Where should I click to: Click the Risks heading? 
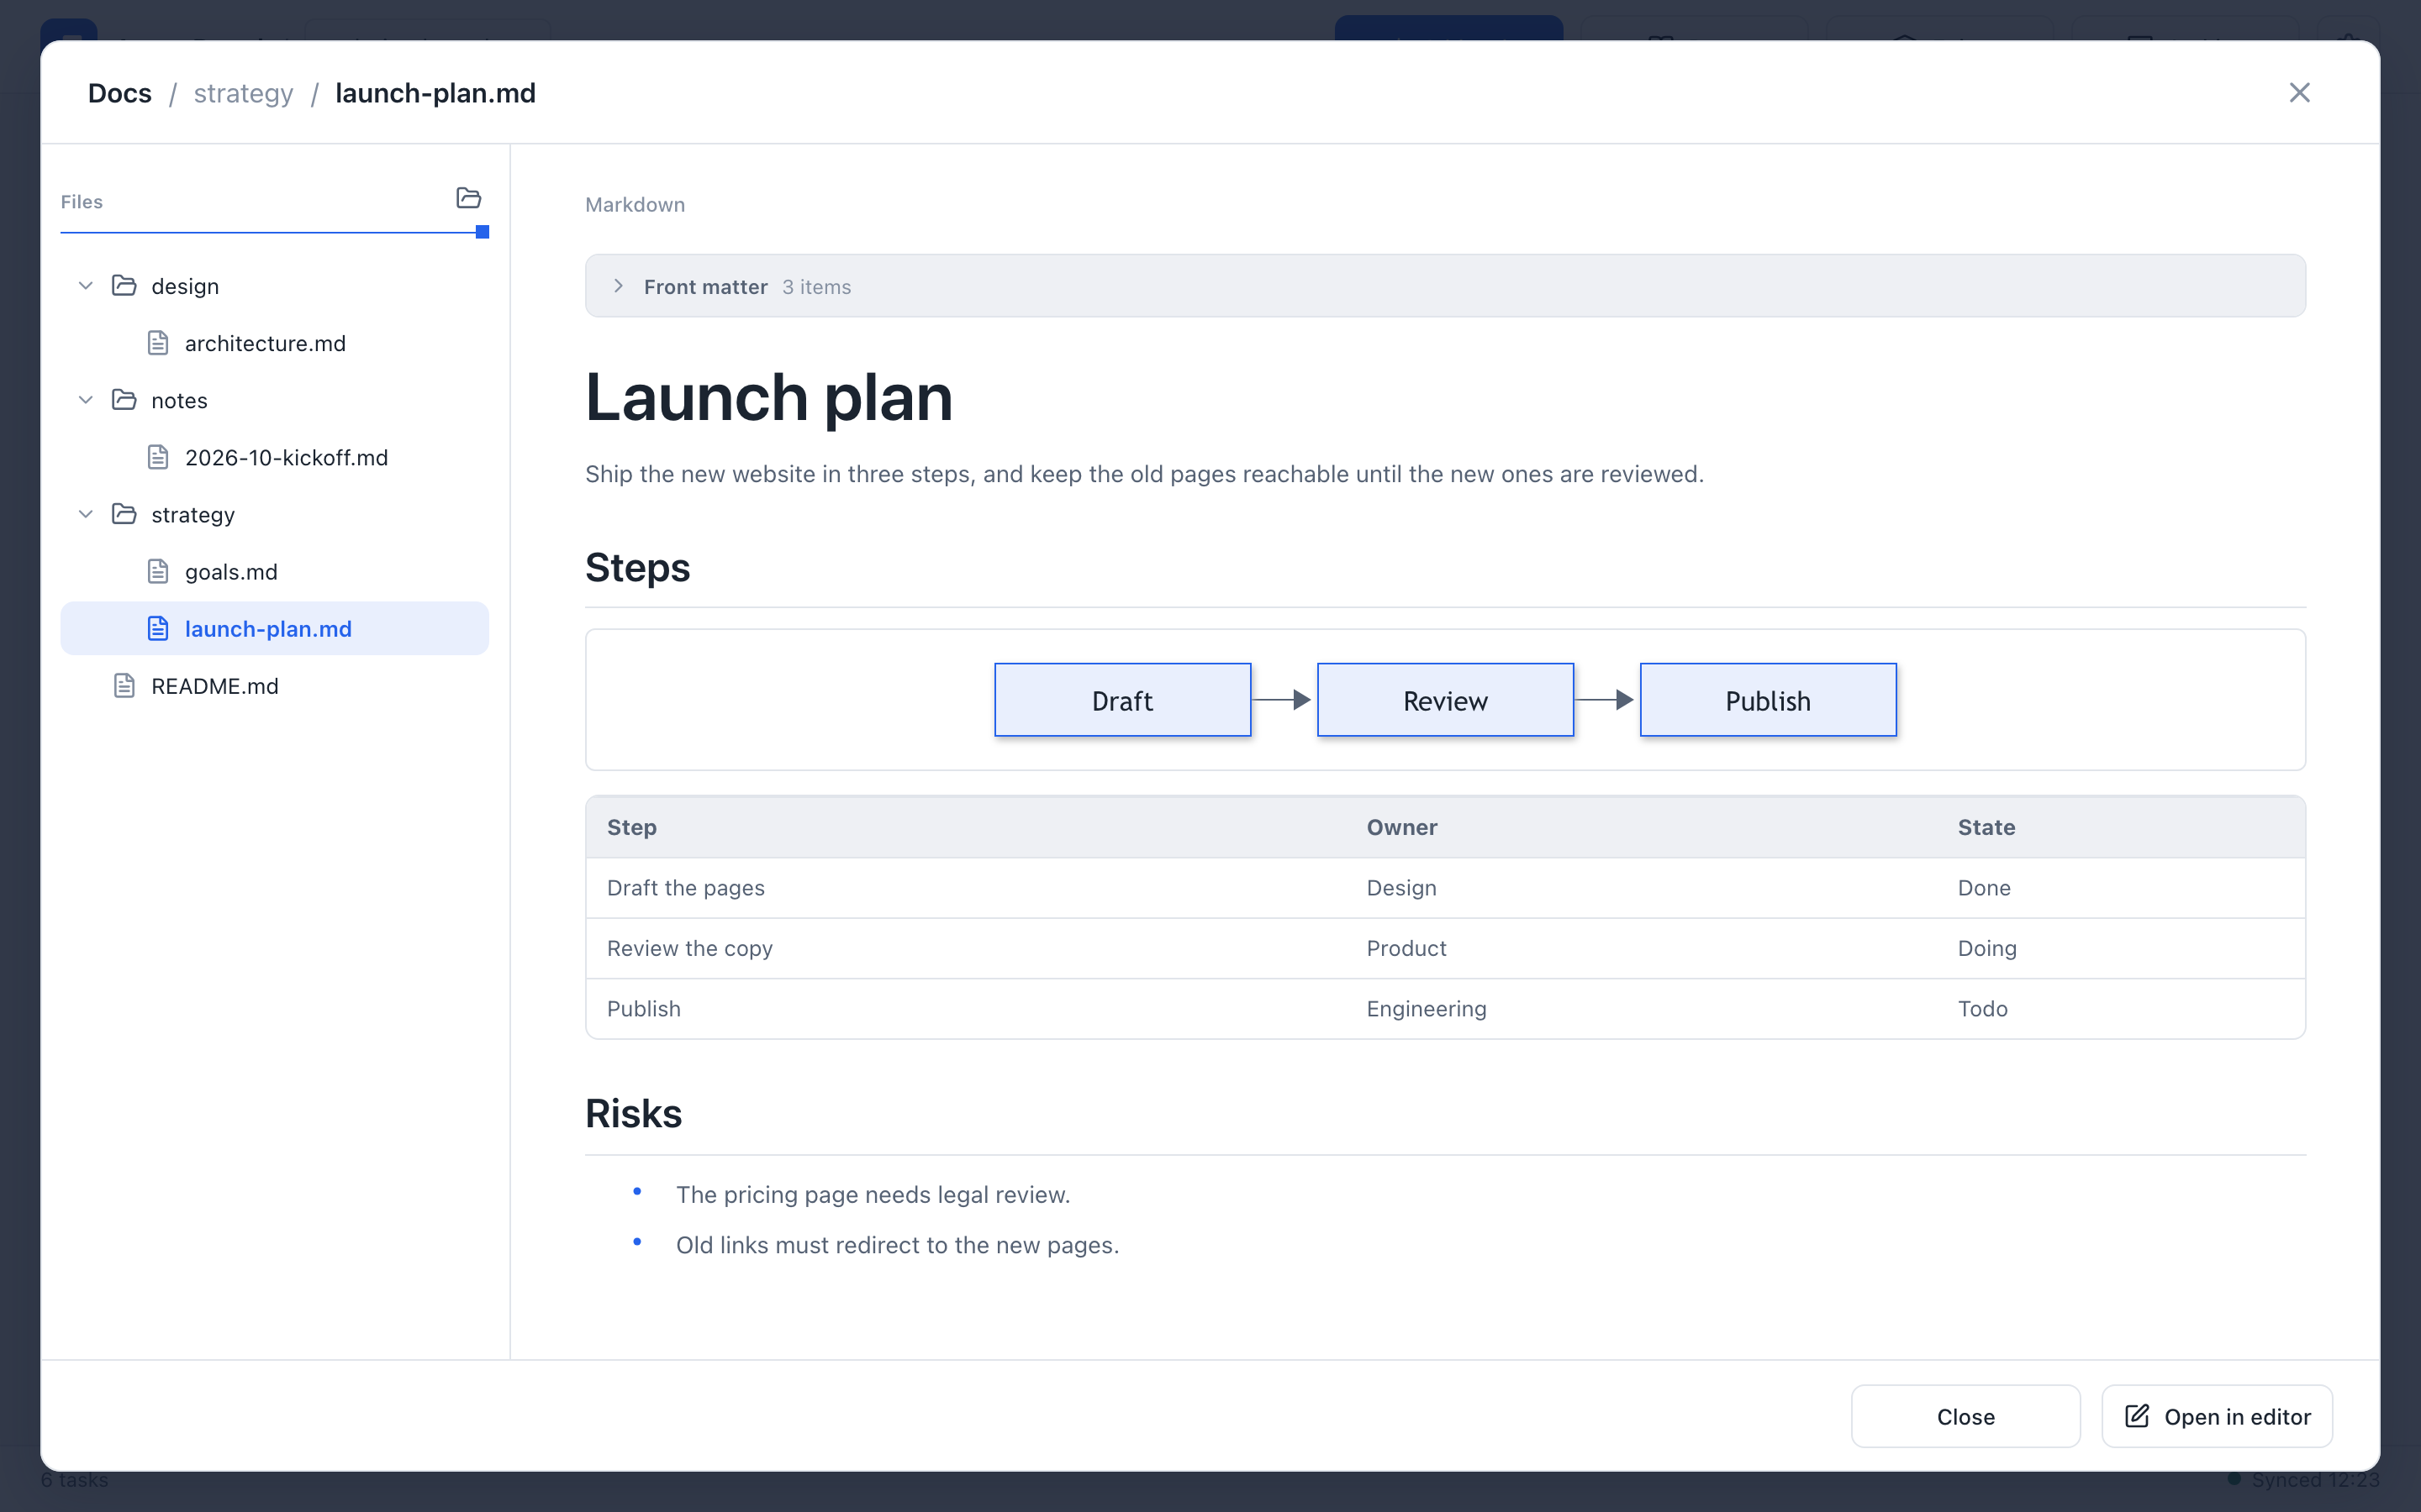633,1113
